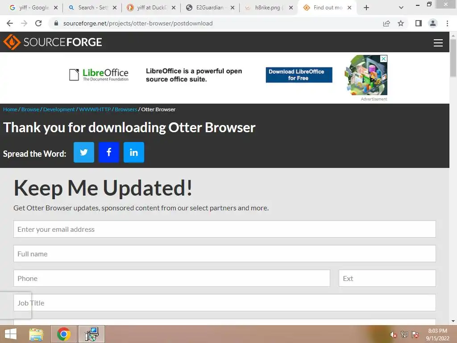Click the LibreOffice logo in the ad
This screenshot has height=343, width=457.
coord(99,75)
